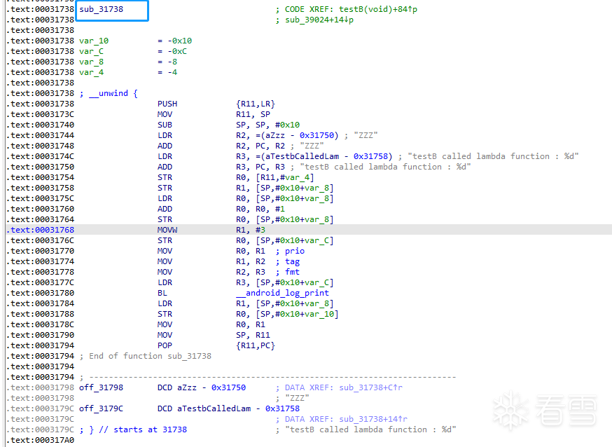Click the LDR mnemonic at 0003175C
612x447 pixels.
click(x=165, y=199)
